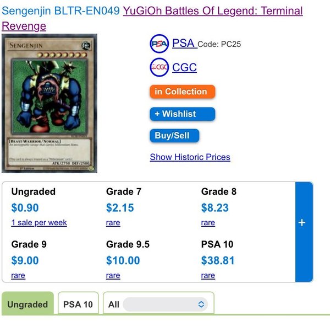
Task: Click rare link under Grade 8
Action: click(208, 223)
